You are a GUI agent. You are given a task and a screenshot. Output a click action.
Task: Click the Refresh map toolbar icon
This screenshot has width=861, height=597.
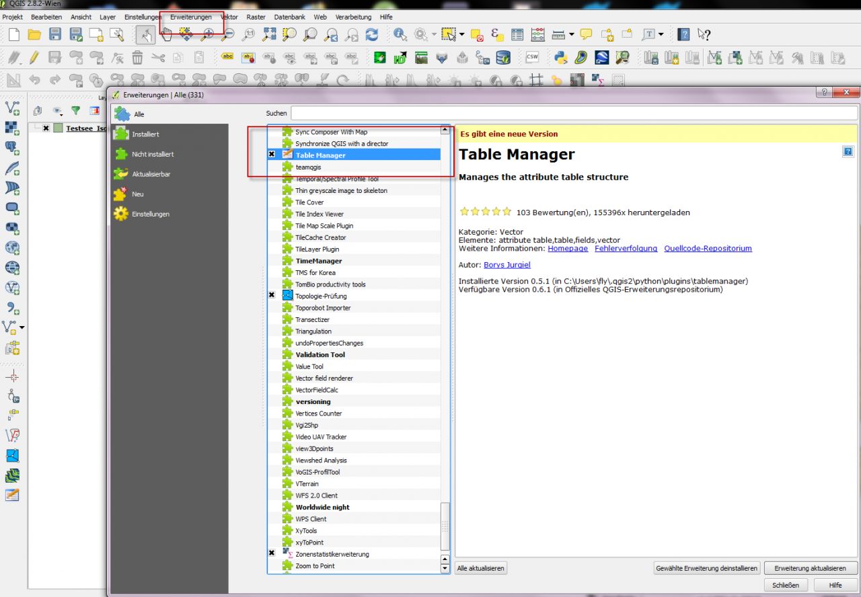(371, 34)
